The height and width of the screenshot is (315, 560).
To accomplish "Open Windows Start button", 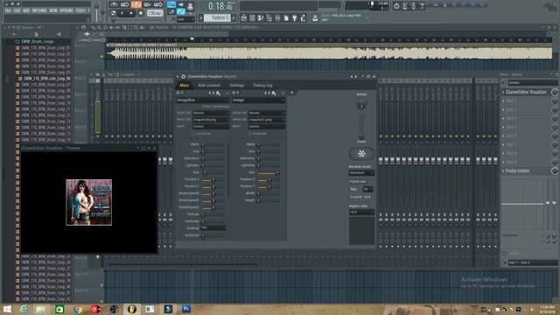I will (x=7, y=309).
